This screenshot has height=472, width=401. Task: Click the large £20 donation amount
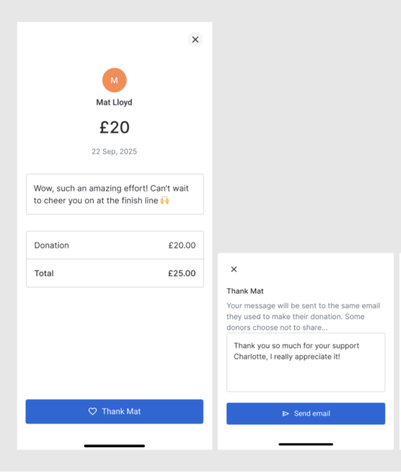[114, 127]
